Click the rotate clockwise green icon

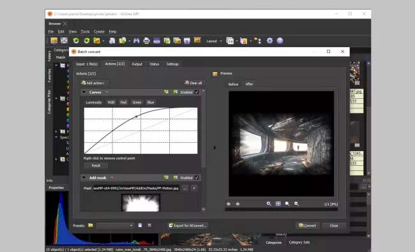(x=87, y=40)
